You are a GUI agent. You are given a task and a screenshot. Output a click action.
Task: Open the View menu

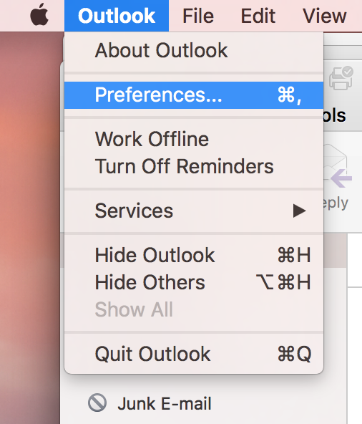click(x=325, y=16)
